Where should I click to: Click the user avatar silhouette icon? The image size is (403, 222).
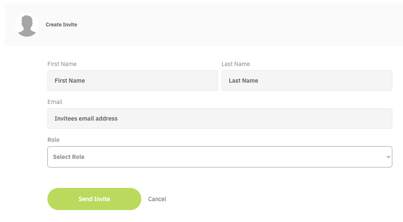[27, 26]
